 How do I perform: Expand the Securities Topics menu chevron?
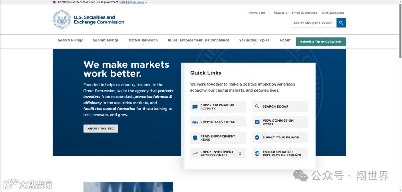254,44
